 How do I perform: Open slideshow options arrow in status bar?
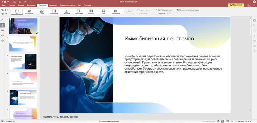[x=4, y=121]
